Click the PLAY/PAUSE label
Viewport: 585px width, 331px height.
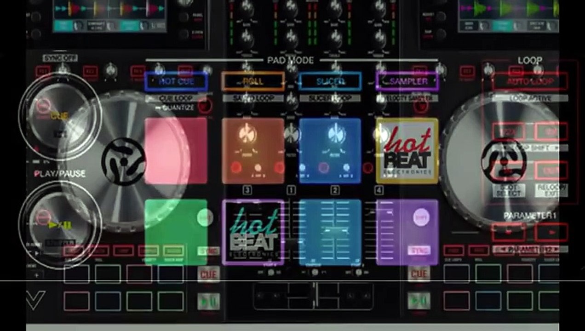pyautogui.click(x=60, y=174)
